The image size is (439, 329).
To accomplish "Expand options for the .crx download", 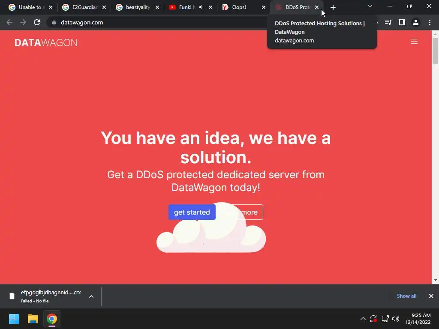I will [91, 296].
